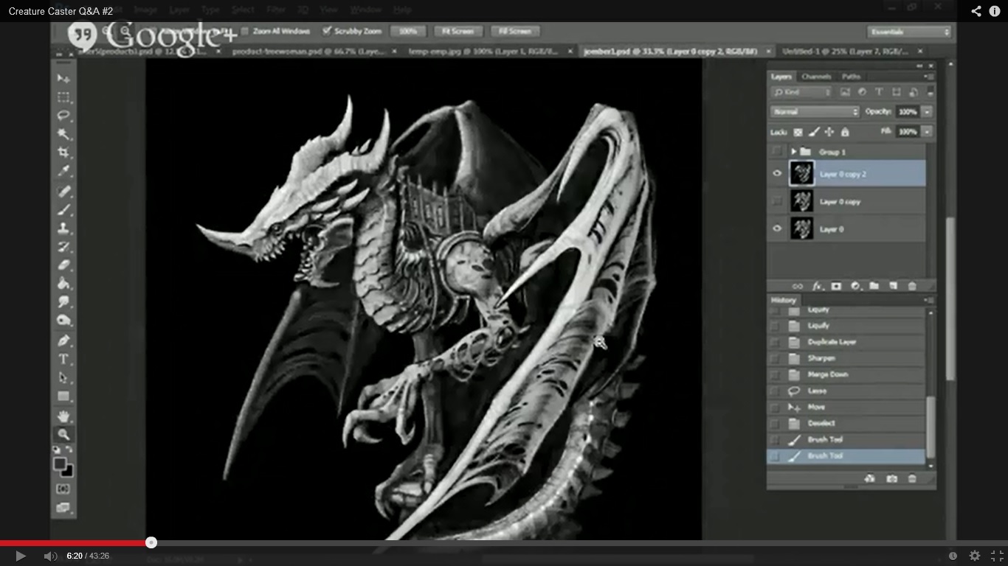This screenshot has width=1008, height=566.
Task: Click the foreground color swatch
Action: 60,464
